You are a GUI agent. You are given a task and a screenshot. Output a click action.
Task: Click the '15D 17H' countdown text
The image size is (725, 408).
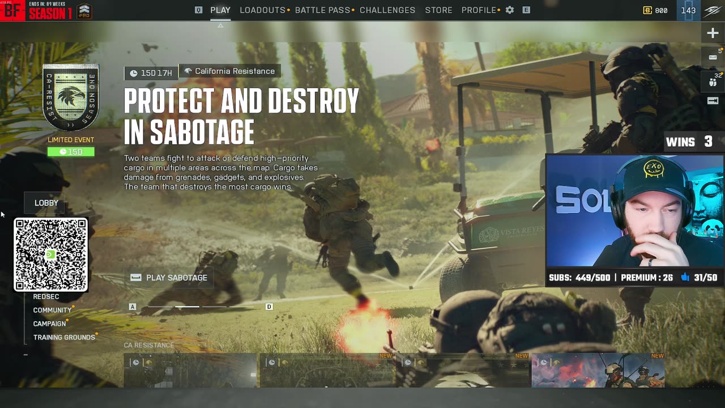tap(156, 73)
